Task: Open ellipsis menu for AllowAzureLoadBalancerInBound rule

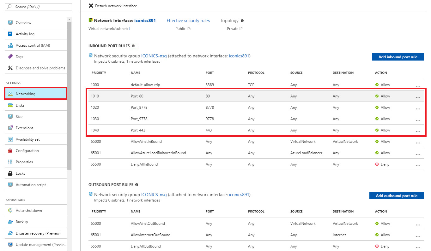Action: click(x=418, y=154)
